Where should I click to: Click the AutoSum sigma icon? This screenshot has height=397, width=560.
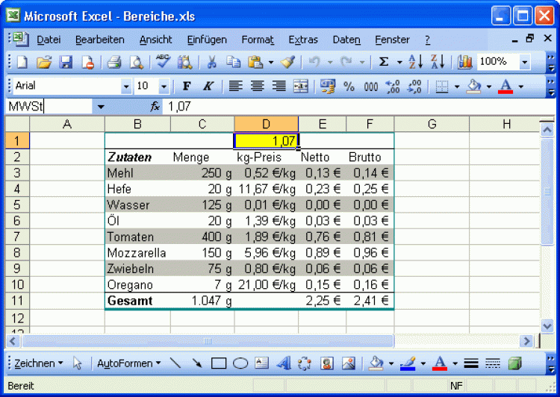click(384, 63)
